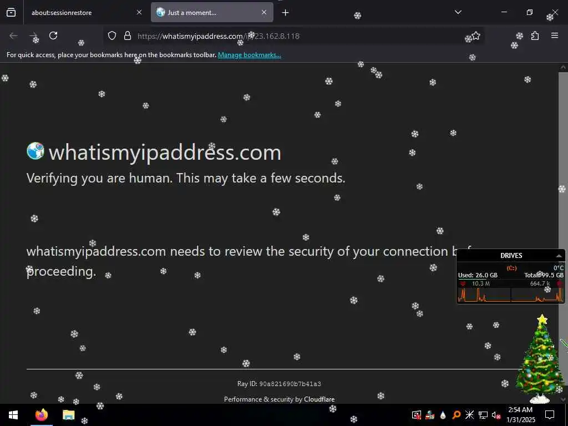Collapse the DRIVES widget with its arrow

(559, 256)
